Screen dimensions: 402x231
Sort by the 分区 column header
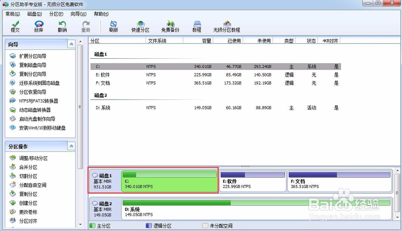click(117, 41)
